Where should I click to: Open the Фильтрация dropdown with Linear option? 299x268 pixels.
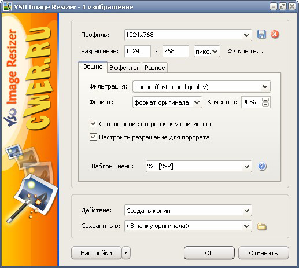pos(201,87)
